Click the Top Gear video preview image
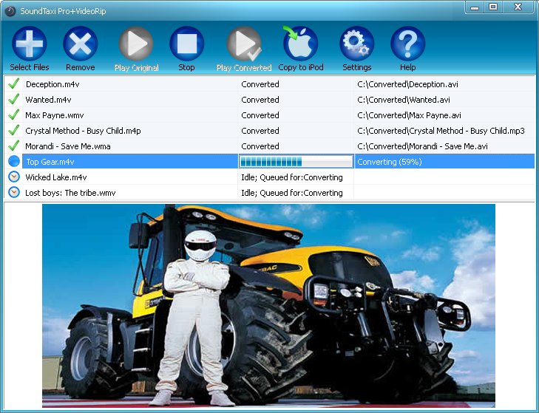 pyautogui.click(x=268, y=304)
